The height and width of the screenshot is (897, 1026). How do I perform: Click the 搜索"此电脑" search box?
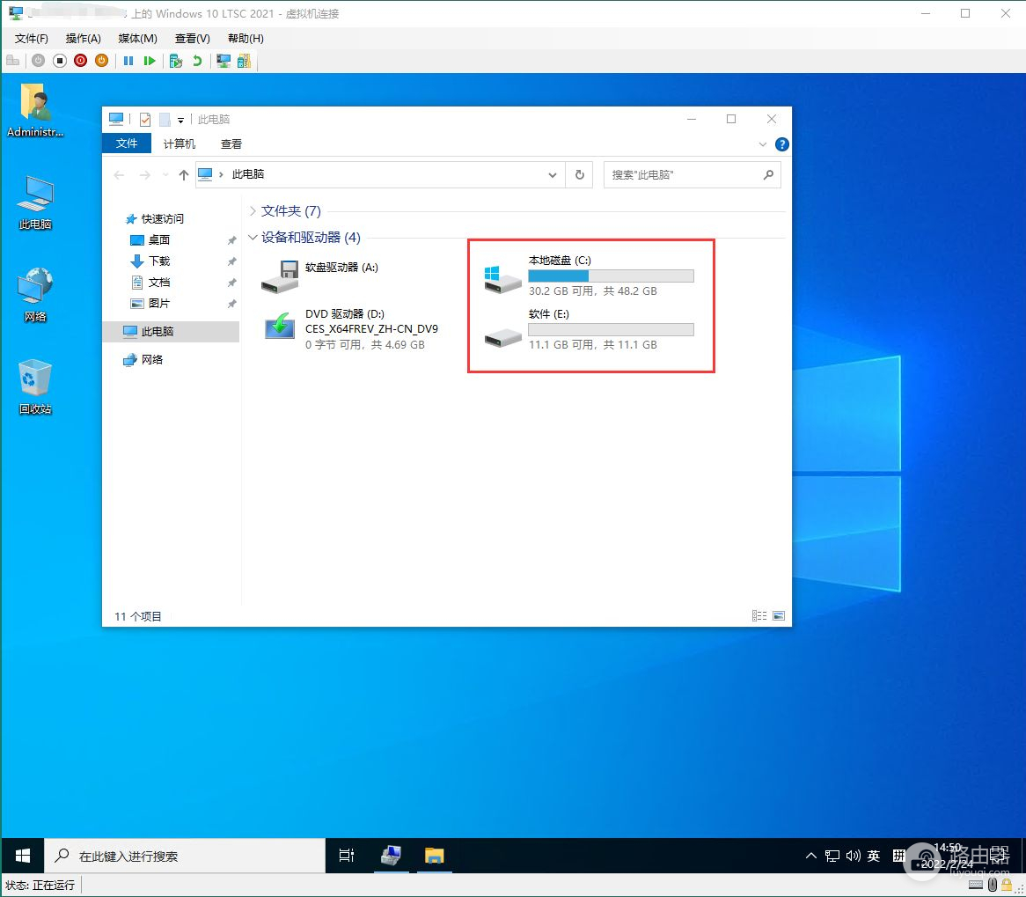click(682, 175)
